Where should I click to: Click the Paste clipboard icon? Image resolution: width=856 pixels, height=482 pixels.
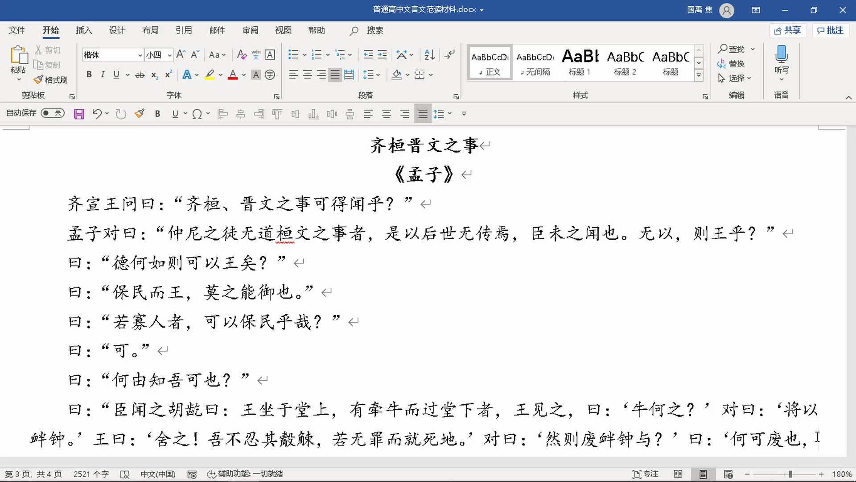click(18, 55)
